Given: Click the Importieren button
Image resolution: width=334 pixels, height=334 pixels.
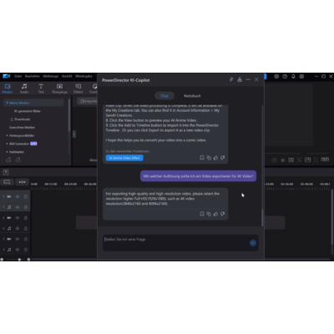Looking at the screenshot, I should (x=87, y=101).
